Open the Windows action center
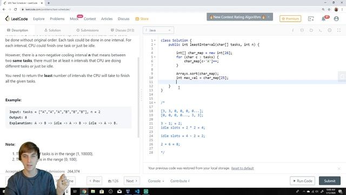The height and width of the screenshot is (195, 346). (341, 191)
